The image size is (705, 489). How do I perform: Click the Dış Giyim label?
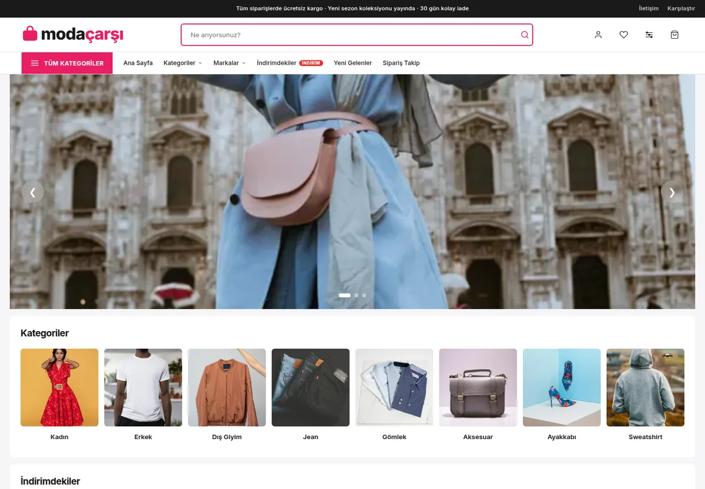click(x=227, y=437)
